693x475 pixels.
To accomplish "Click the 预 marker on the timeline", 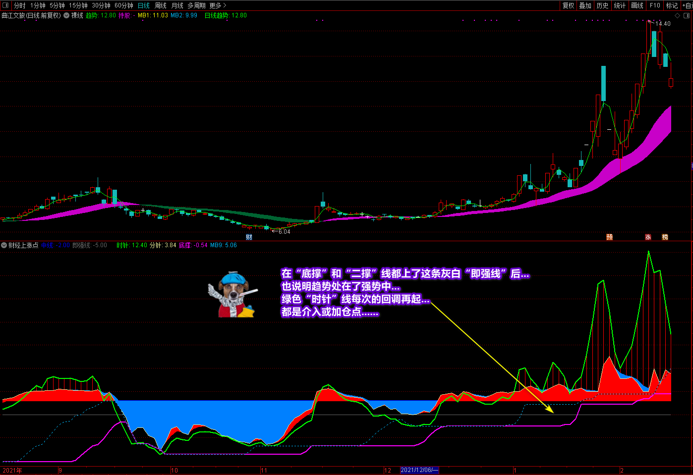I will click(609, 237).
